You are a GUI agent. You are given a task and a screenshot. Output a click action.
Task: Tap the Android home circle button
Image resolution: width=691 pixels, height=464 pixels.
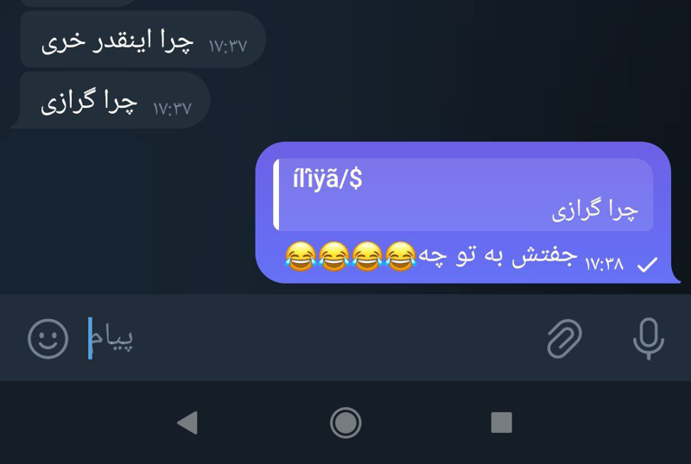point(345,423)
